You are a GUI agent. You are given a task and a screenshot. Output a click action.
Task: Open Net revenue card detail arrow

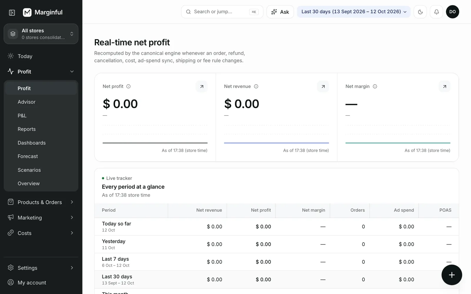(323, 86)
